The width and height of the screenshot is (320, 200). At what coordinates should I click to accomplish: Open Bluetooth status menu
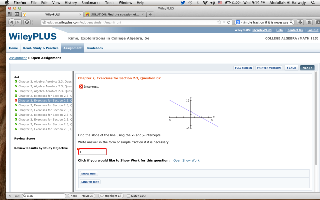click(x=197, y=3)
